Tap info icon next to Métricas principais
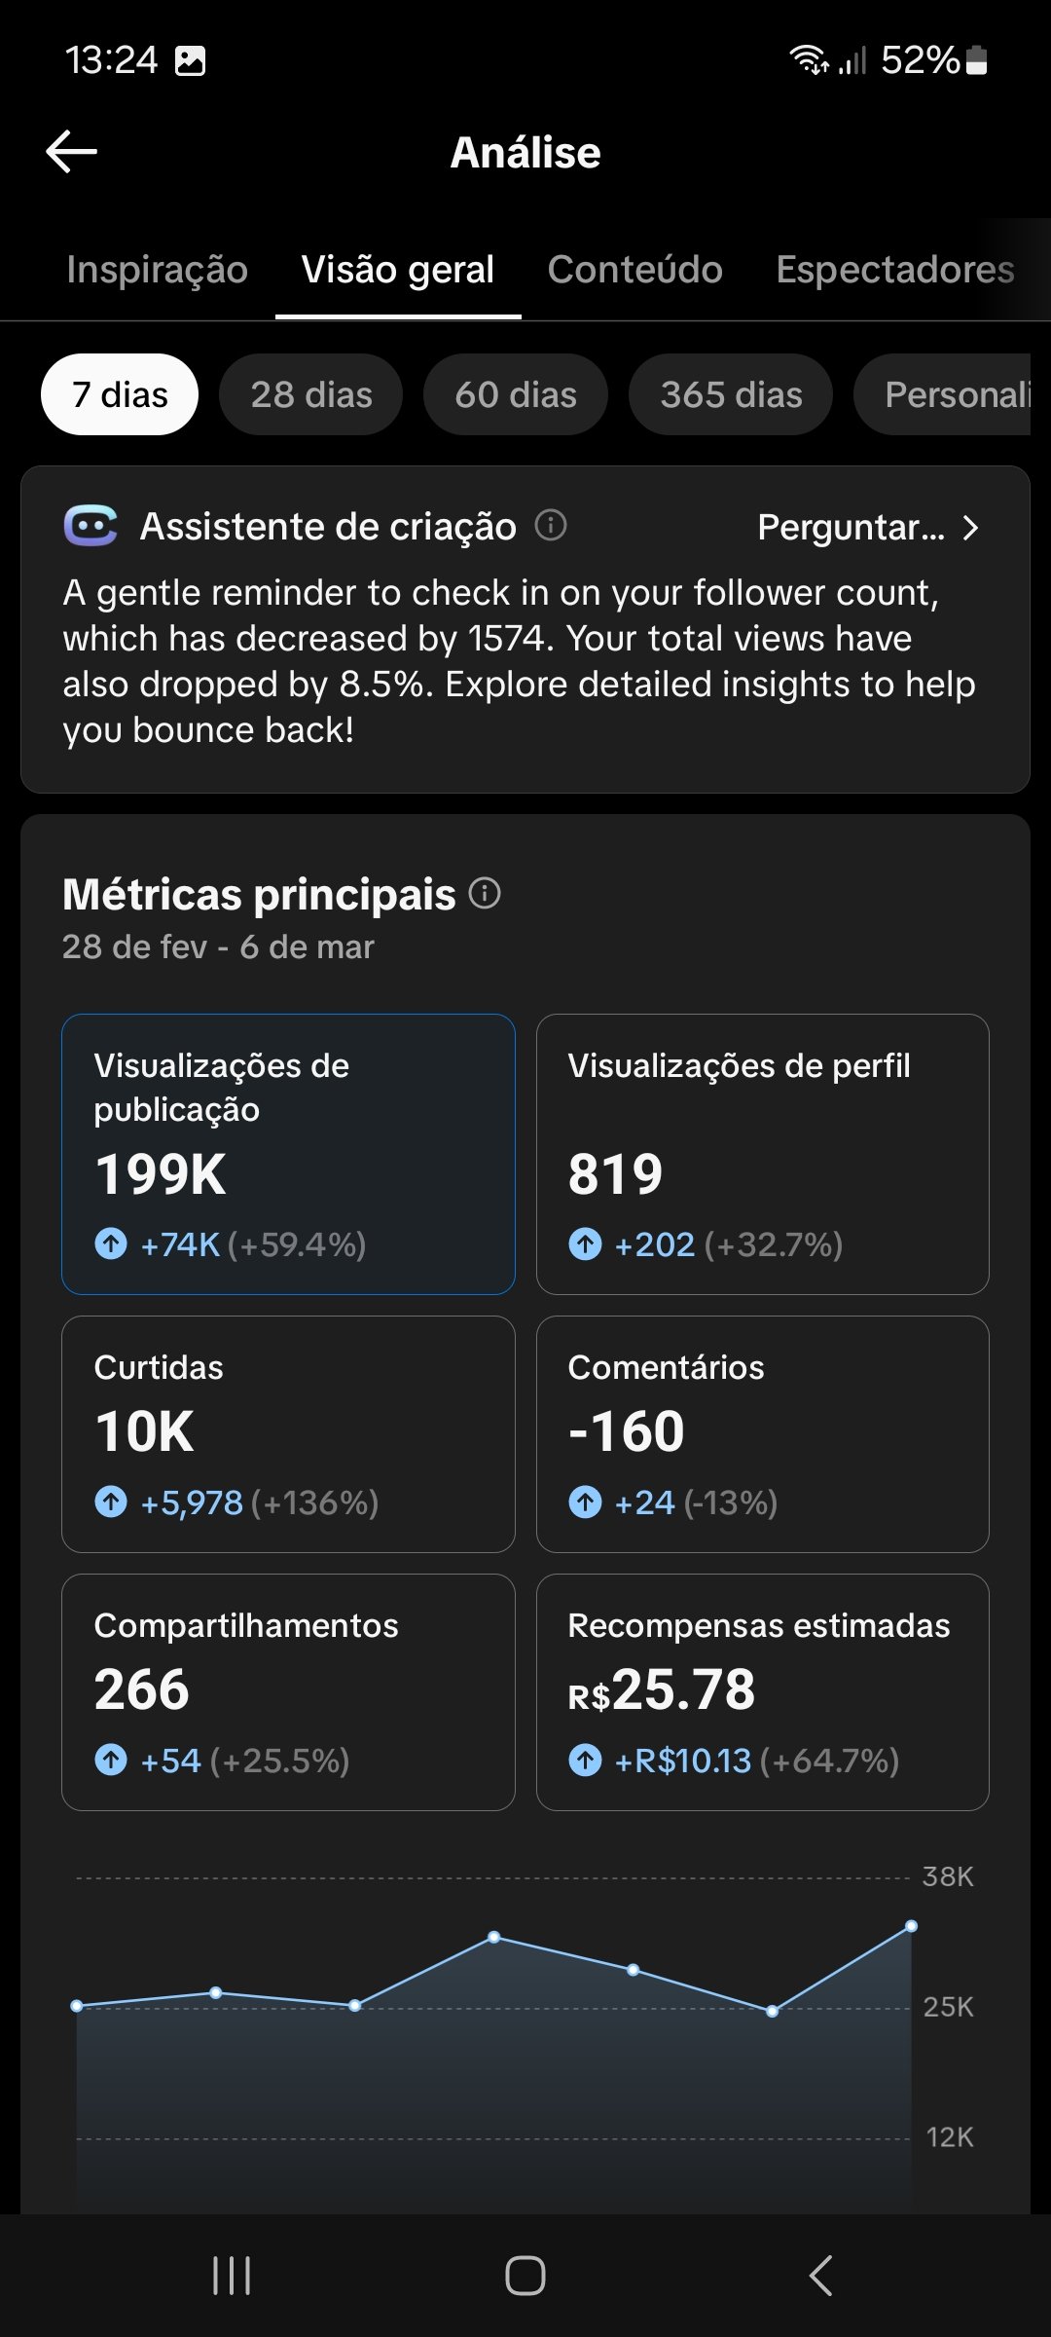 pos(485,893)
